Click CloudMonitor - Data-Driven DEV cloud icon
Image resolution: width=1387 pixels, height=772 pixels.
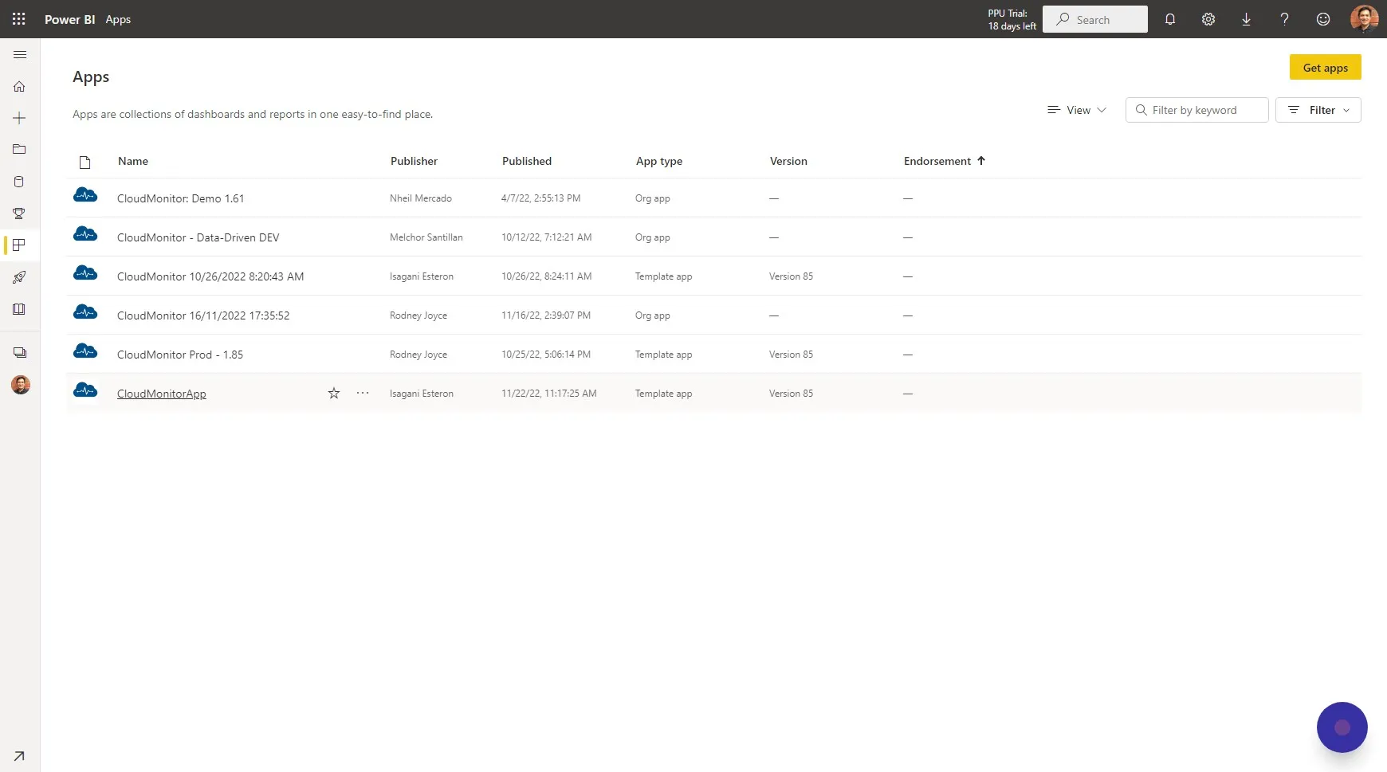click(x=85, y=234)
